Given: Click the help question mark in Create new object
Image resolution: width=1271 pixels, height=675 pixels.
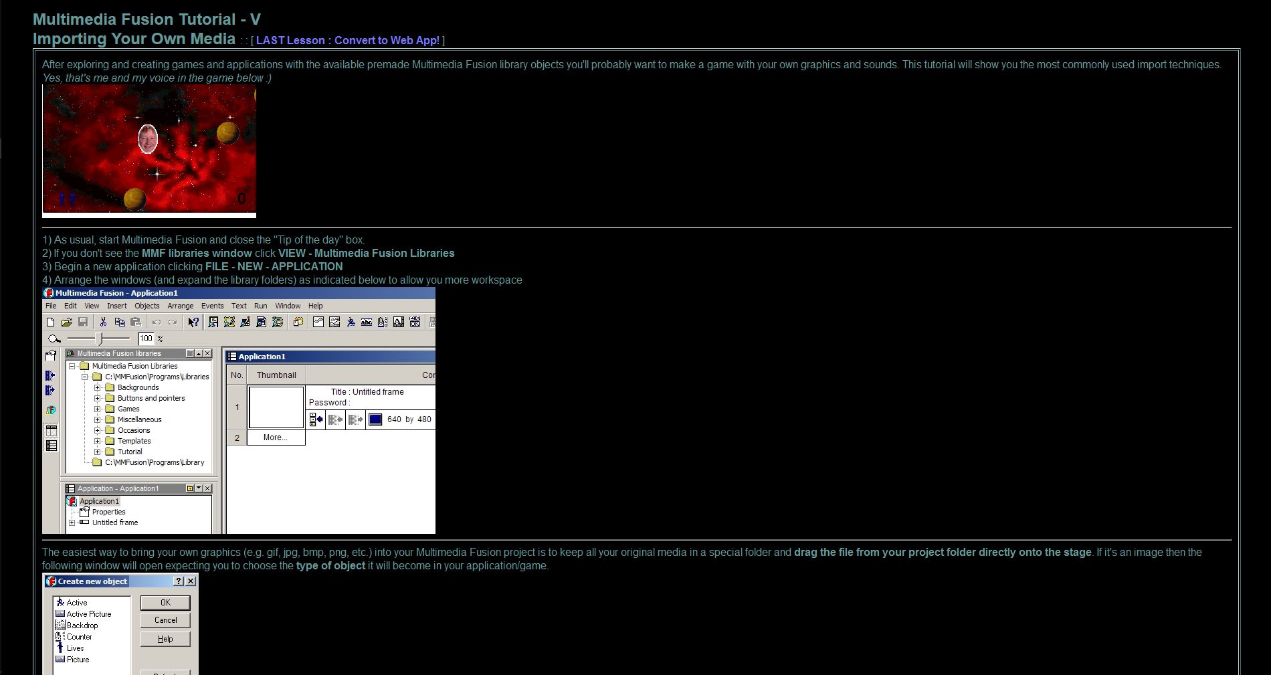Looking at the screenshot, I should 179,581.
